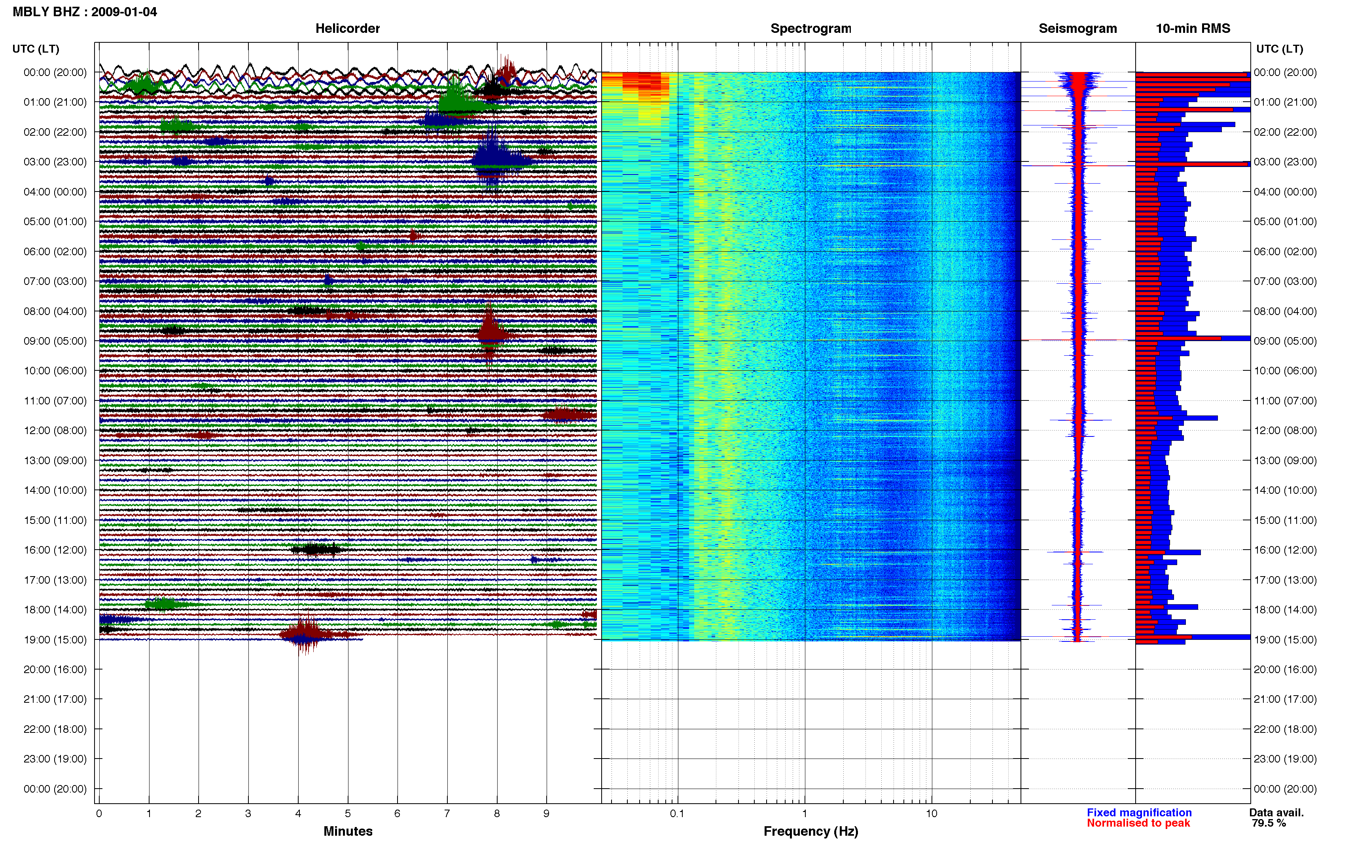The height and width of the screenshot is (846, 1352).
Task: Click minutes axis tick label '5'
Action: tap(348, 814)
